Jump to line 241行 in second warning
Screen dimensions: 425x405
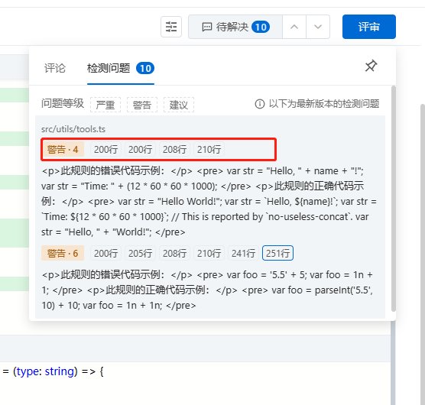(243, 253)
